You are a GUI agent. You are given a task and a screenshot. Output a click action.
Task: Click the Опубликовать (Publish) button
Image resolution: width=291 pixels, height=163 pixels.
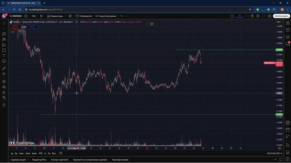coord(281,16)
